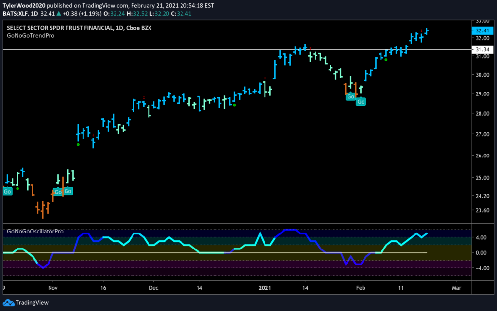Click the 26.00 price axis label

click(x=482, y=155)
